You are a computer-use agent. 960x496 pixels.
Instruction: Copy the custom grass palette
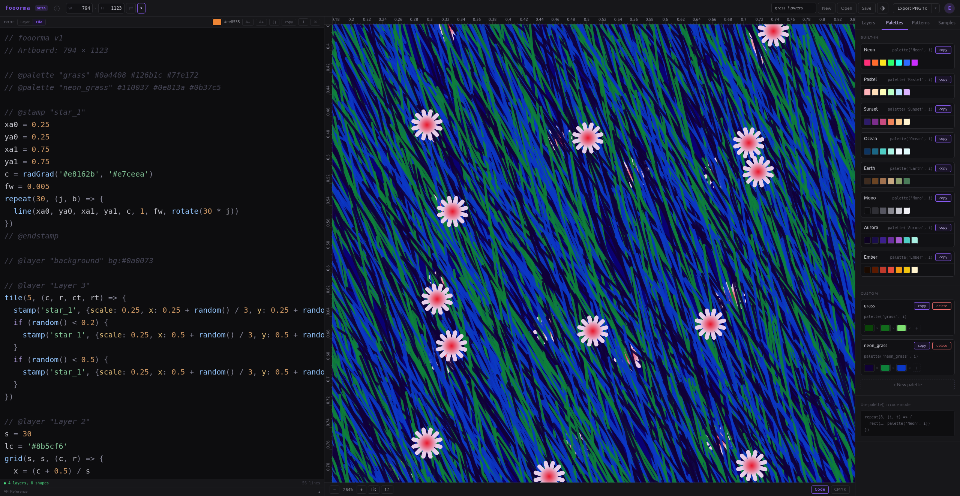point(922,306)
